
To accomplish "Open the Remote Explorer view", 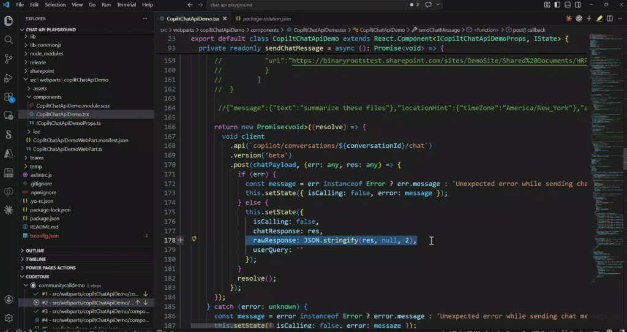I will coord(9,115).
